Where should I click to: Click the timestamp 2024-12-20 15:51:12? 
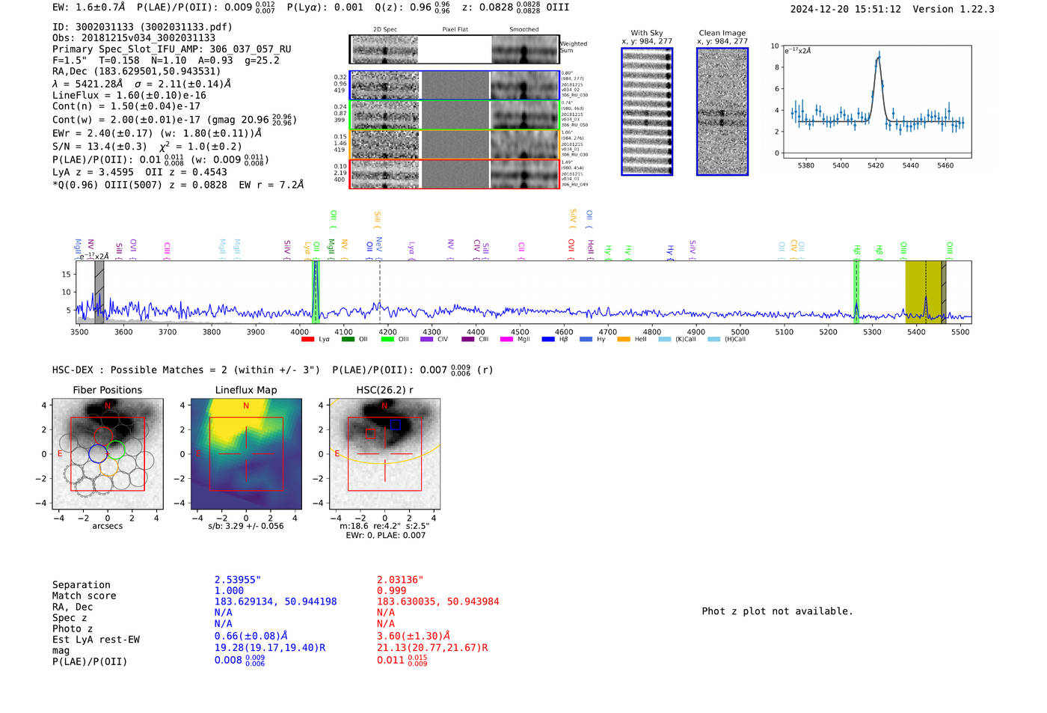tap(846, 9)
